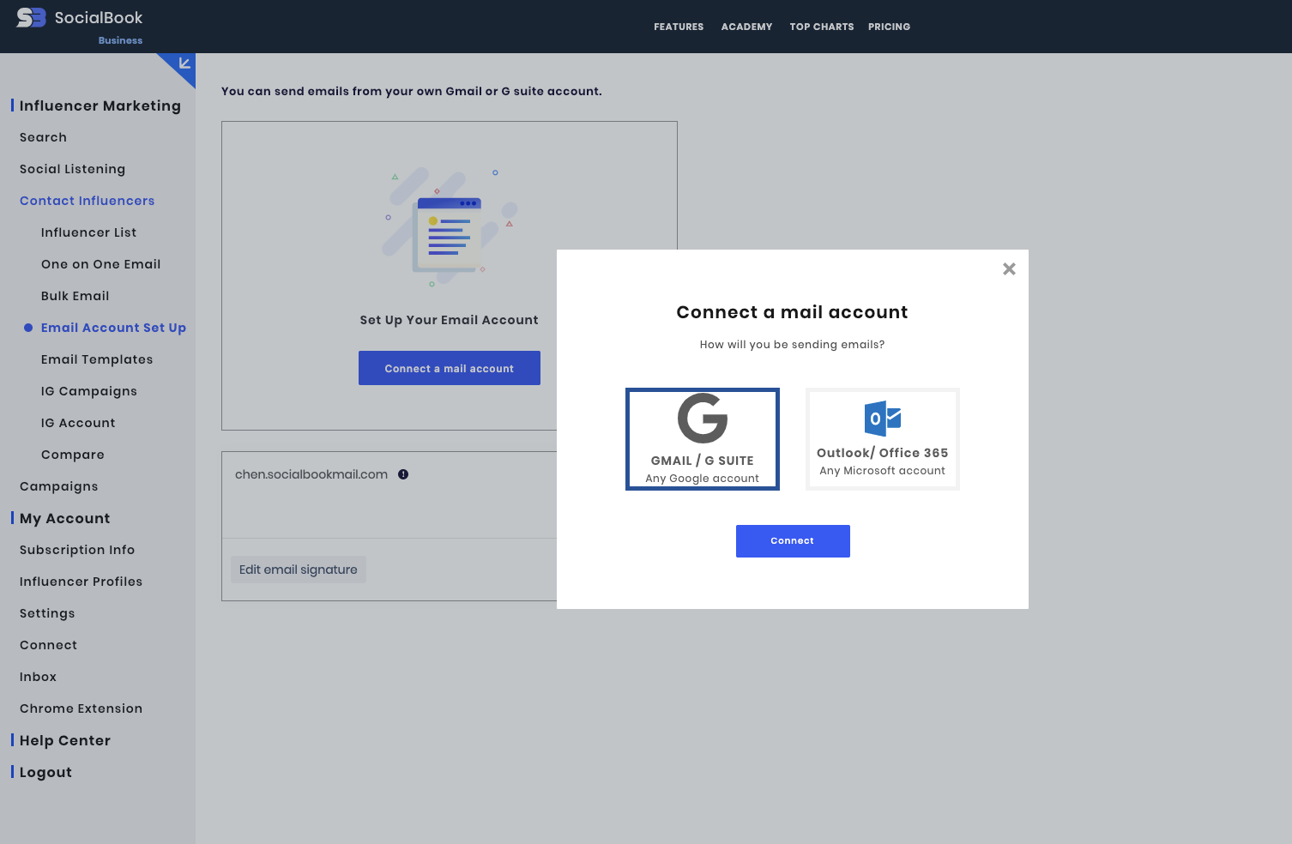The width and height of the screenshot is (1292, 844).
Task: Click the info icon beside chen.socialbookmail.com
Action: [x=403, y=474]
